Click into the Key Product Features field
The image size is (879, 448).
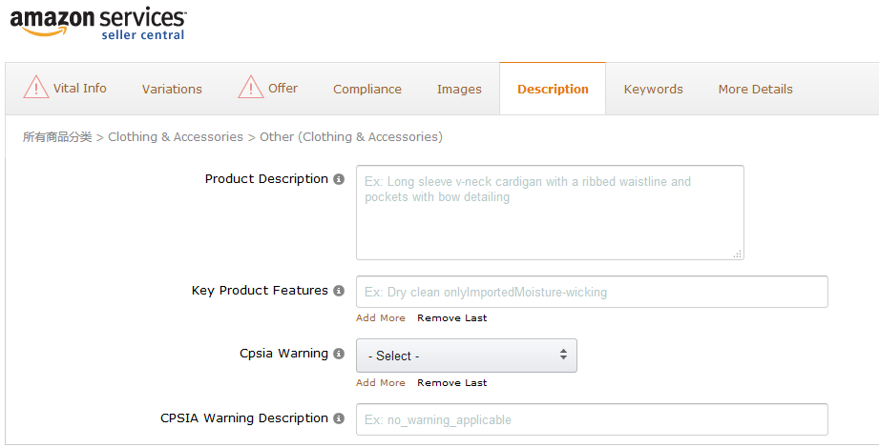pos(591,292)
